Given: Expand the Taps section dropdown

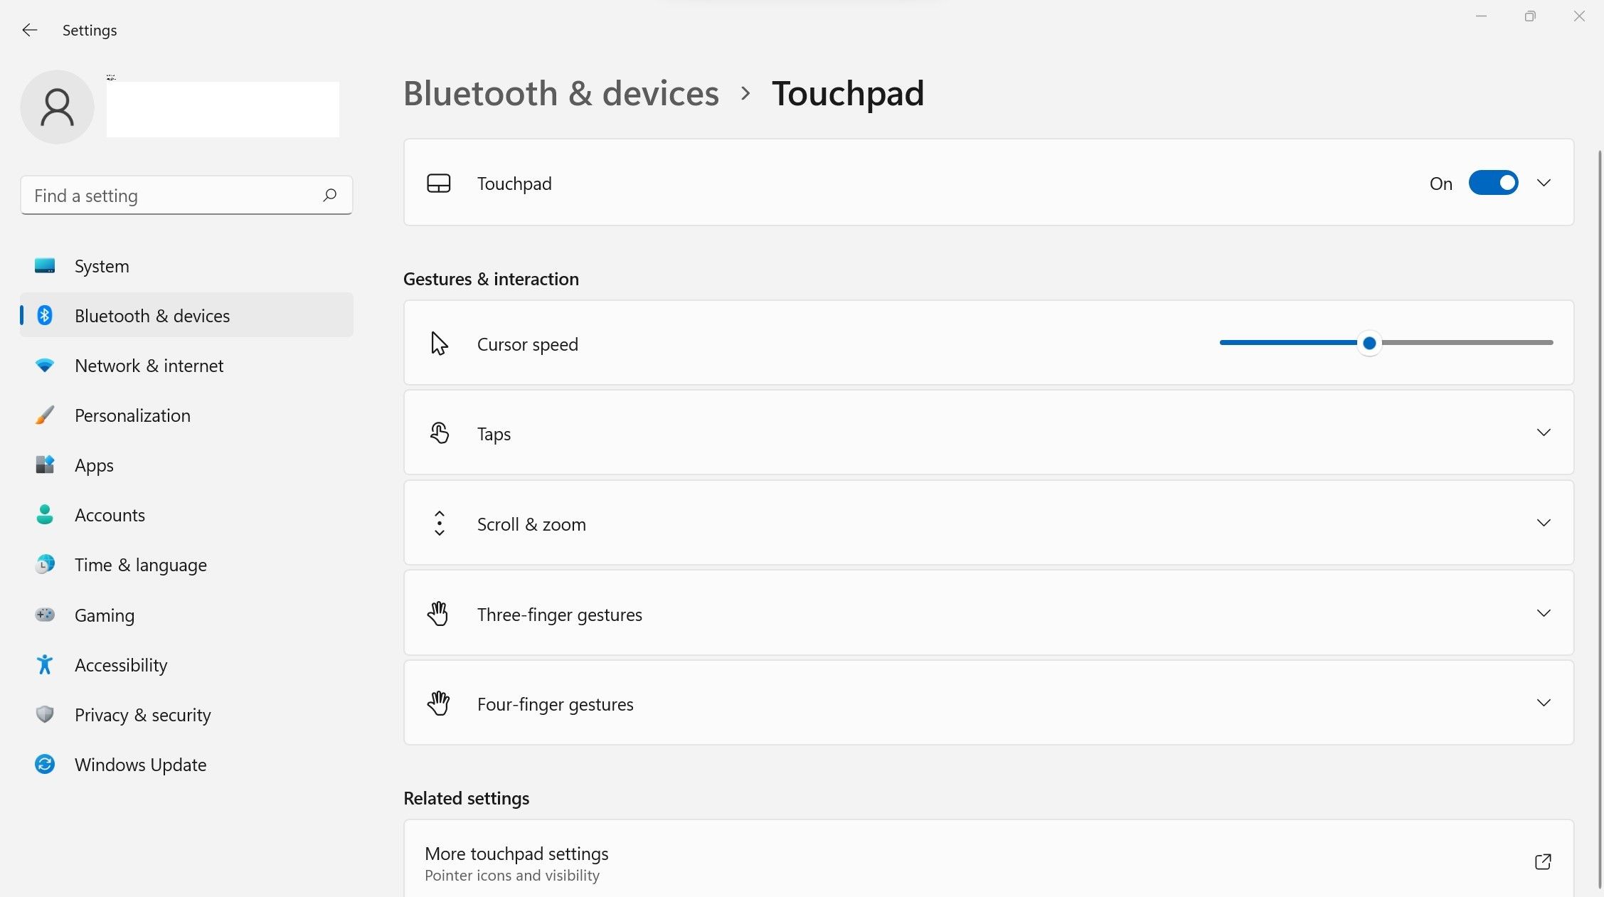Looking at the screenshot, I should click(x=1544, y=432).
